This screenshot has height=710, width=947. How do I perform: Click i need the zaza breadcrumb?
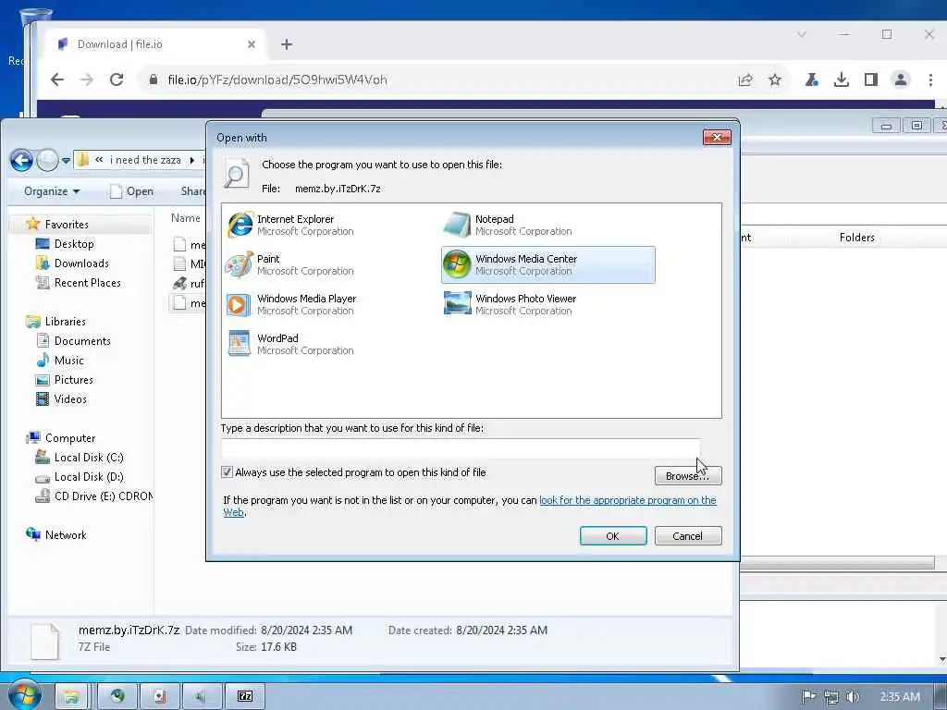tap(145, 160)
